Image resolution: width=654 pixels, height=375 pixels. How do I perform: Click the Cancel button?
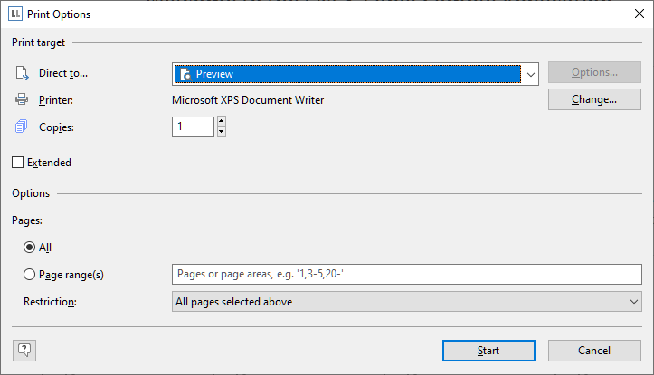(594, 351)
